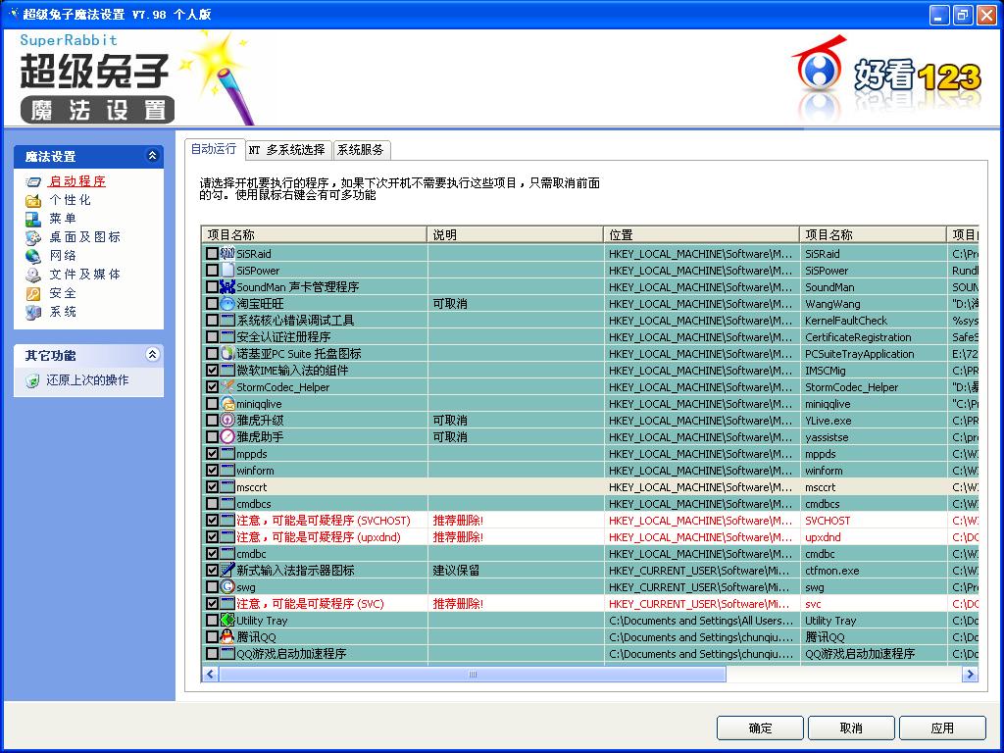Click the StormCodec_Helper row icon

point(227,386)
